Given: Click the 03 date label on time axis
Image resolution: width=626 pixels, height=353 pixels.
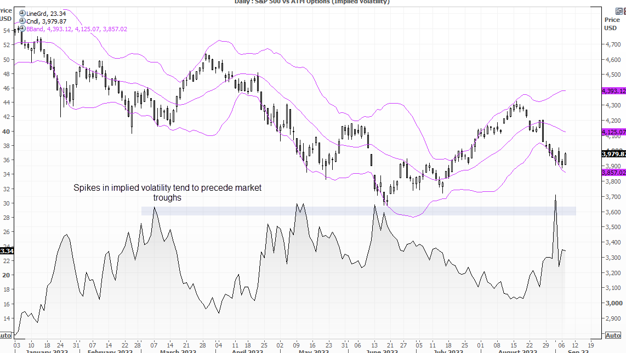Looking at the screenshot, I should 17,345.
